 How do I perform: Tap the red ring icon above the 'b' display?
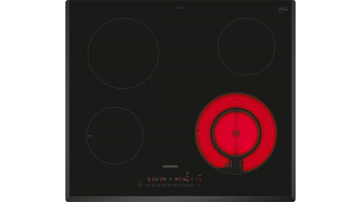(187, 173)
